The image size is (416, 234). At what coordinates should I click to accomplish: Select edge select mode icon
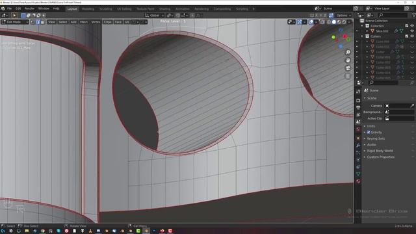(38, 22)
